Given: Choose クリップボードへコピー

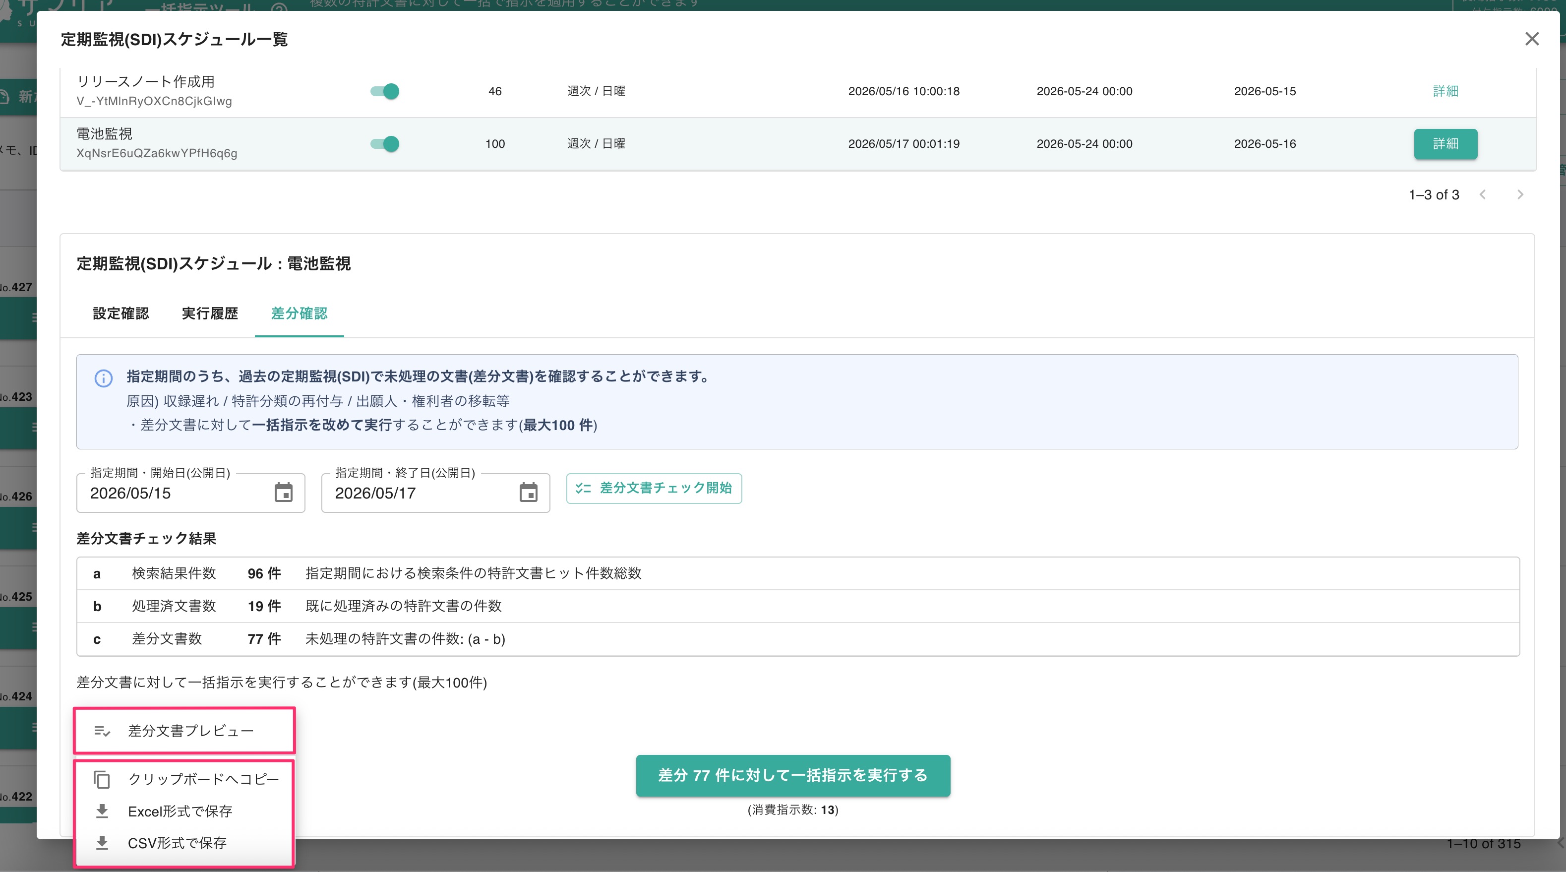Looking at the screenshot, I should coord(184,779).
